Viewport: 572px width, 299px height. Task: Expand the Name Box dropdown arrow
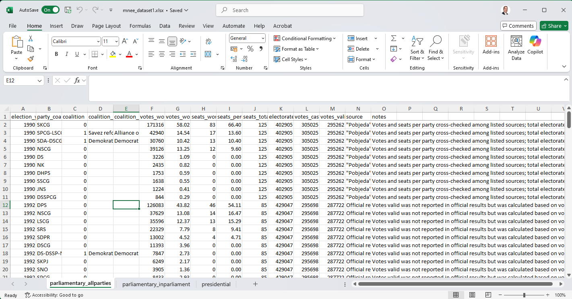click(x=39, y=81)
